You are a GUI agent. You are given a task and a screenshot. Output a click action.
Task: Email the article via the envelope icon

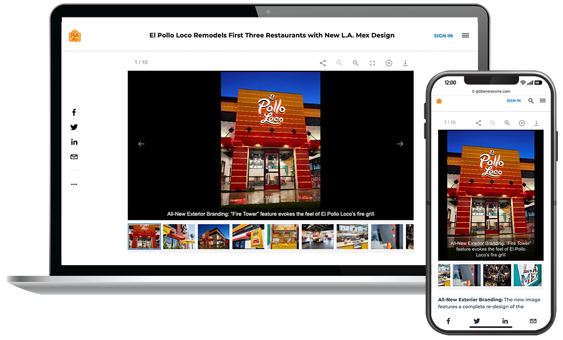pyautogui.click(x=74, y=157)
